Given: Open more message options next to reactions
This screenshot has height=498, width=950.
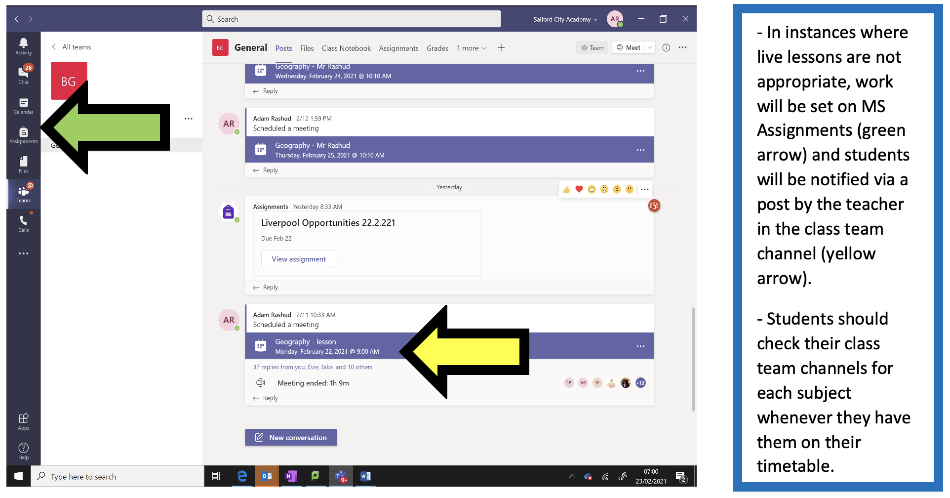Looking at the screenshot, I should [644, 189].
